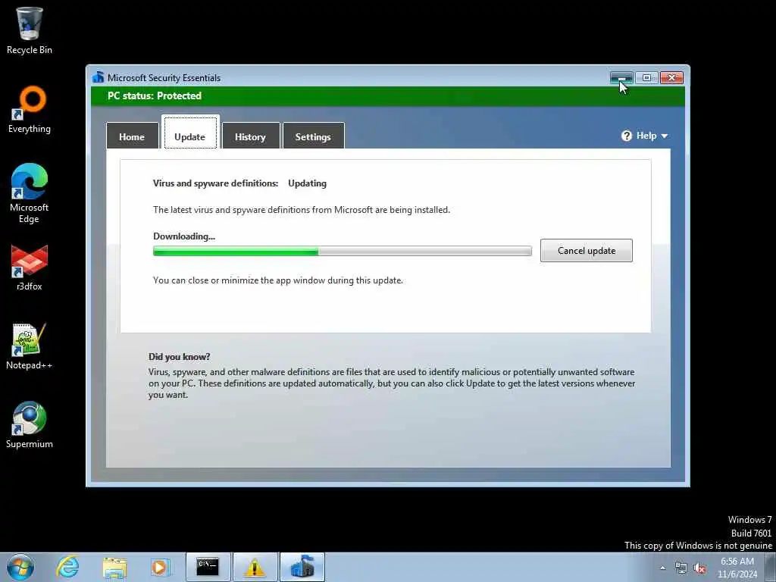Screen dimensions: 776x582
Task: Open Windows Explorer folder in taskbar
Action: coord(114,567)
